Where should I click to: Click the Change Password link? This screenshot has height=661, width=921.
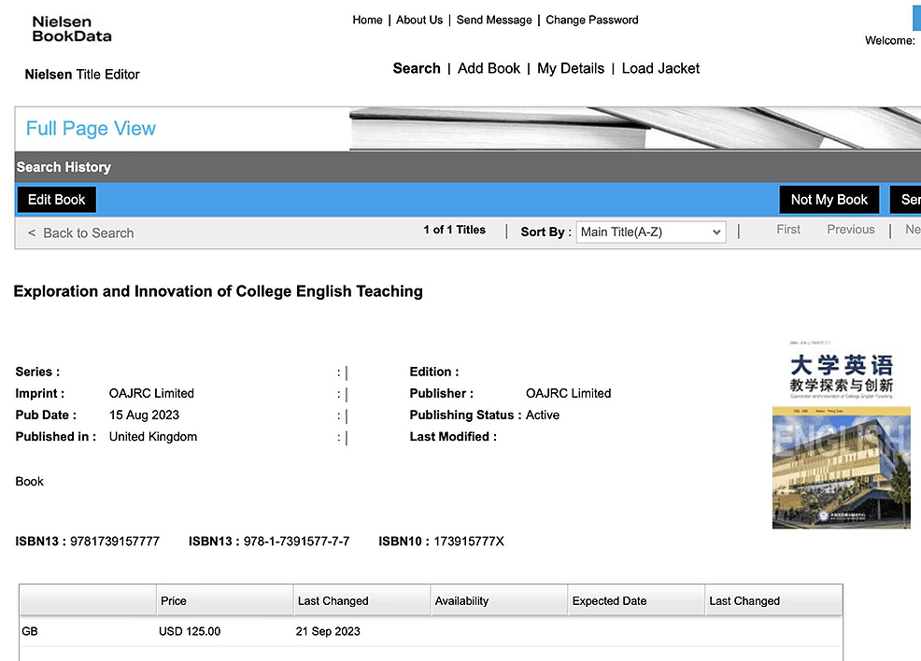pyautogui.click(x=592, y=20)
